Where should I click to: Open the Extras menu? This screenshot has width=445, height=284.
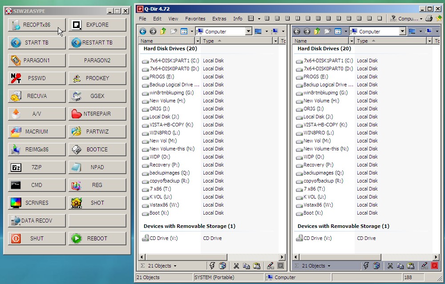coord(219,19)
